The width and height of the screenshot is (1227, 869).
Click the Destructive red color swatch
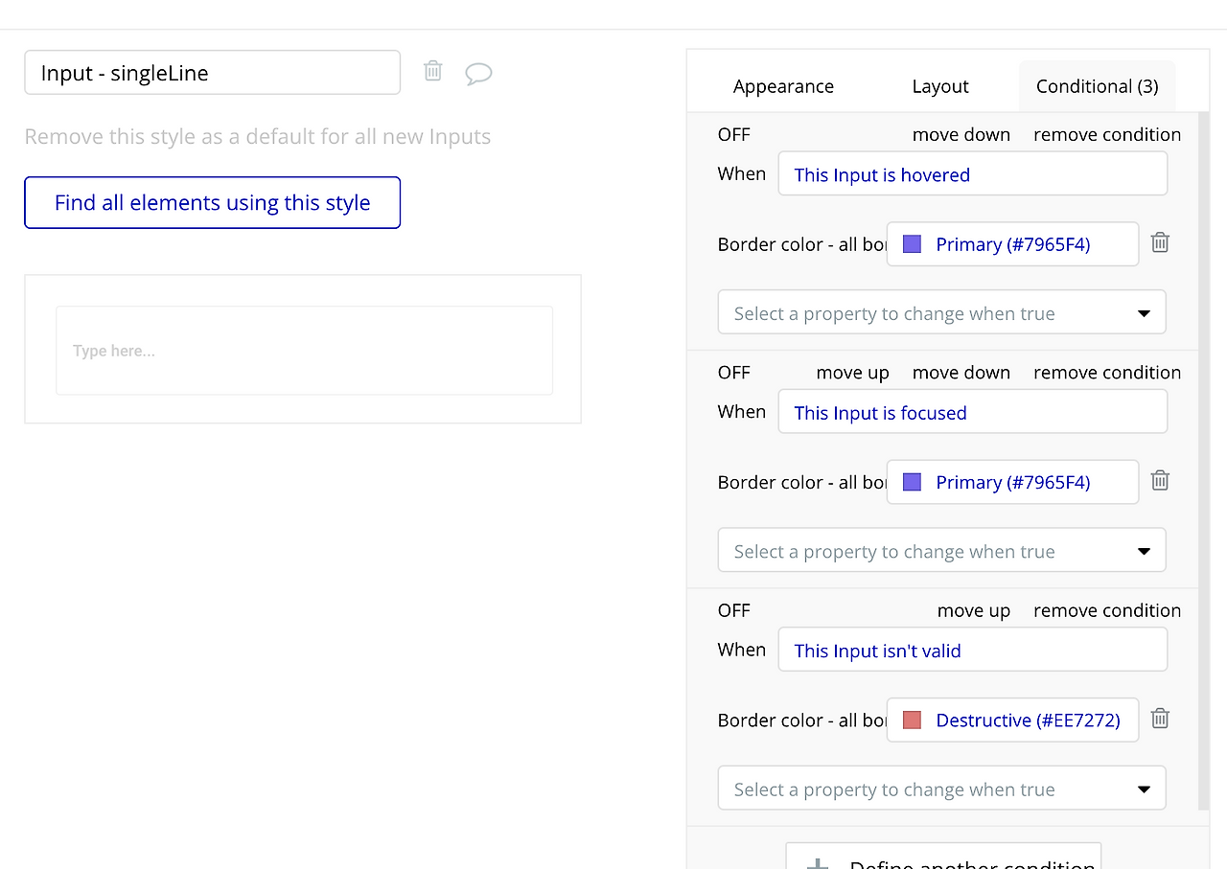912,720
